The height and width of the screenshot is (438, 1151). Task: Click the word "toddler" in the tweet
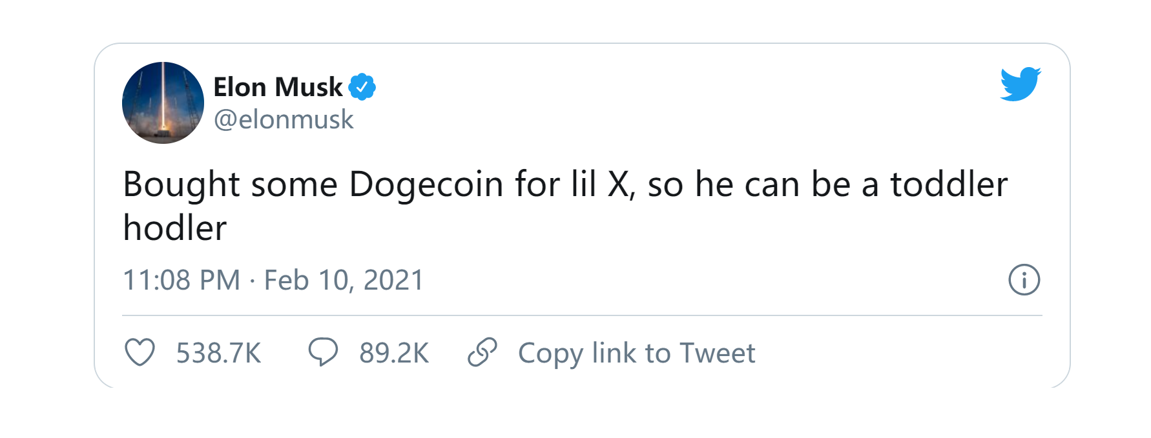(x=949, y=184)
